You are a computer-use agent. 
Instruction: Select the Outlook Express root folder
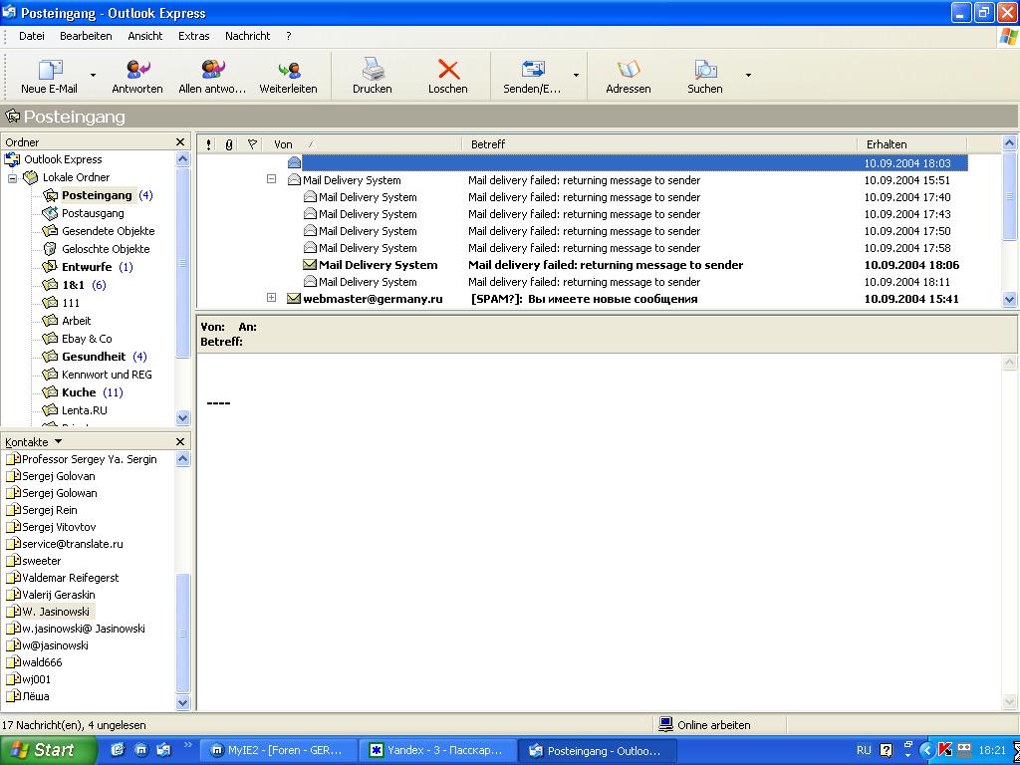[54, 159]
